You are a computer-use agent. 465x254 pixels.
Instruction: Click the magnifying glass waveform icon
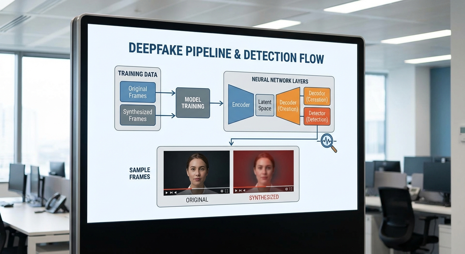328,141
